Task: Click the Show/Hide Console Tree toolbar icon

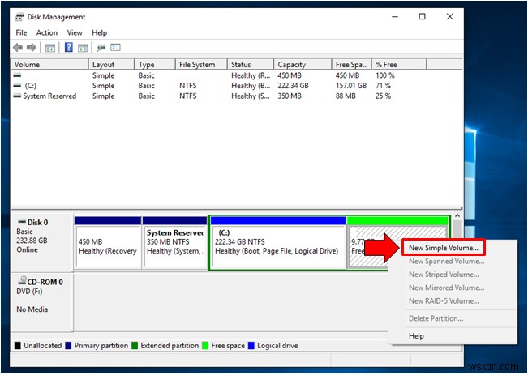Action: (x=50, y=48)
